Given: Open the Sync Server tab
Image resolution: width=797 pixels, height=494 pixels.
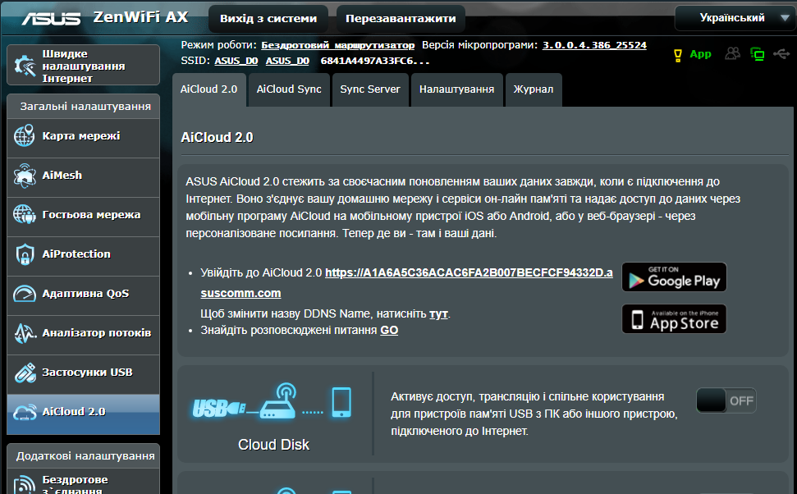Looking at the screenshot, I should tap(370, 89).
